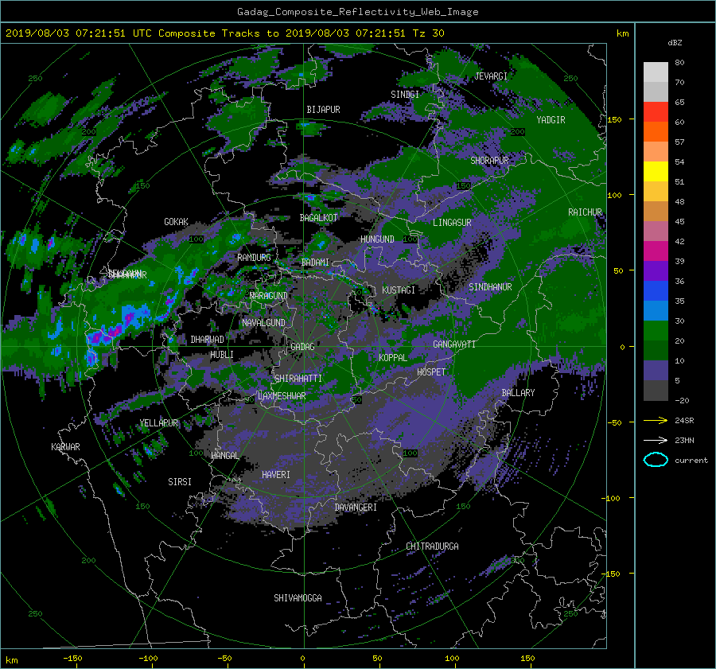
Task: Click the KOPPAL label
Action: 393,358
